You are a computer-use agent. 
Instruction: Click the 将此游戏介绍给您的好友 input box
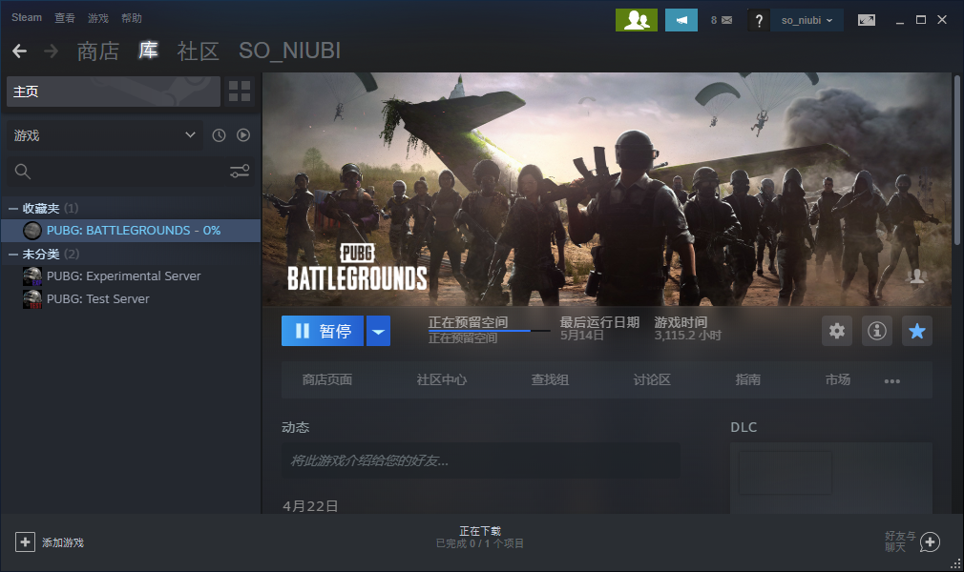point(481,460)
